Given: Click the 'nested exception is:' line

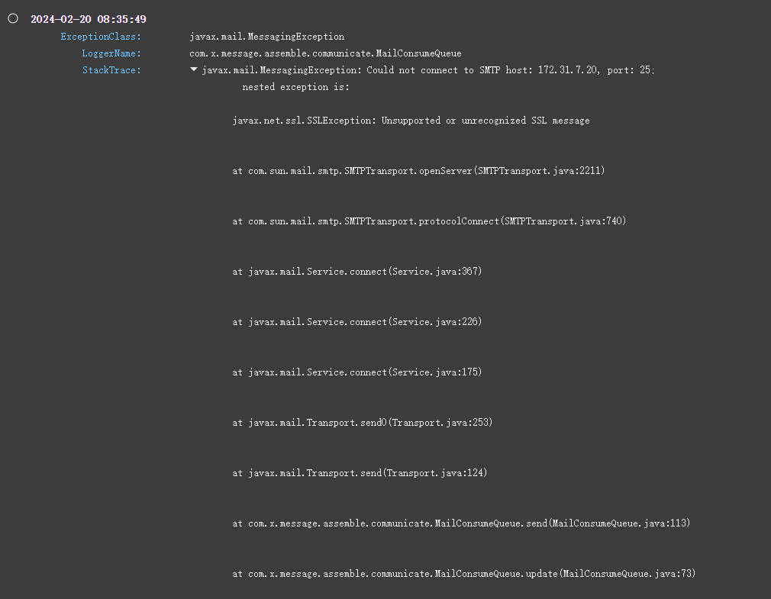Looking at the screenshot, I should 296,87.
